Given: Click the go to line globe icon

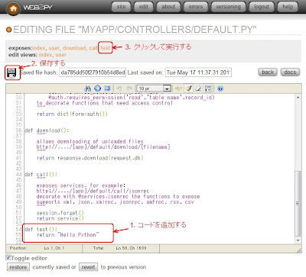Looking at the screenshot, I should click(97, 89).
